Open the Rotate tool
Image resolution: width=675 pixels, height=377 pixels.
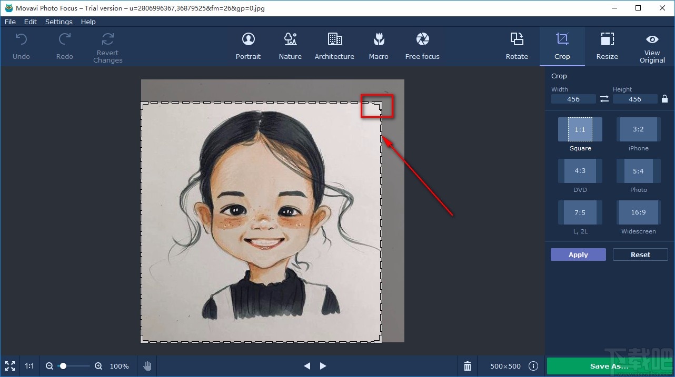click(517, 46)
